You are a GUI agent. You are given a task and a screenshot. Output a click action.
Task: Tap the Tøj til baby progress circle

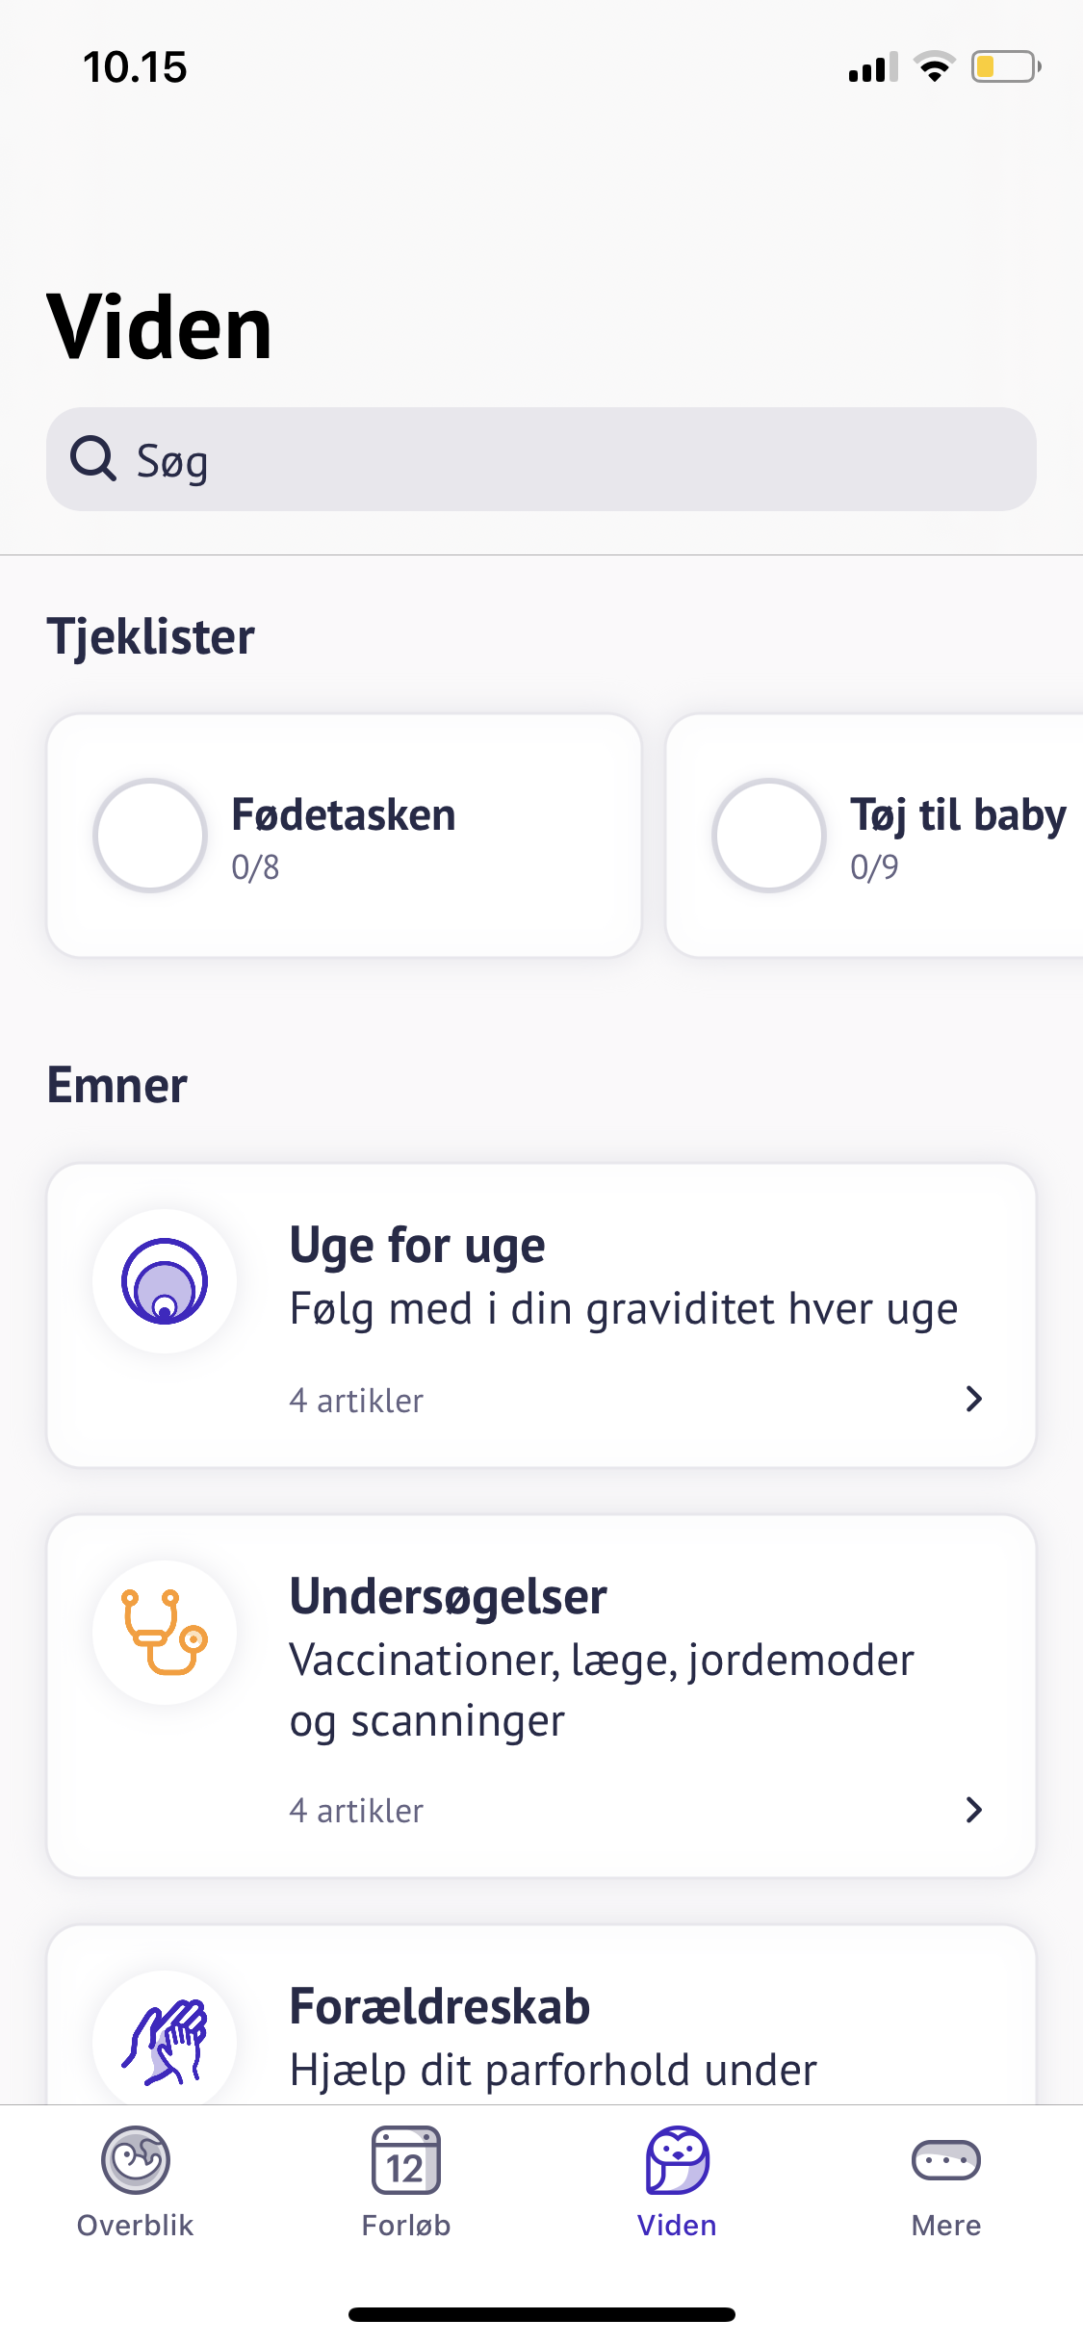tap(768, 836)
